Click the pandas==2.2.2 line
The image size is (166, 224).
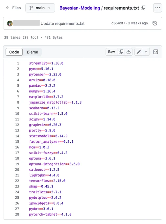click(x=42, y=86)
